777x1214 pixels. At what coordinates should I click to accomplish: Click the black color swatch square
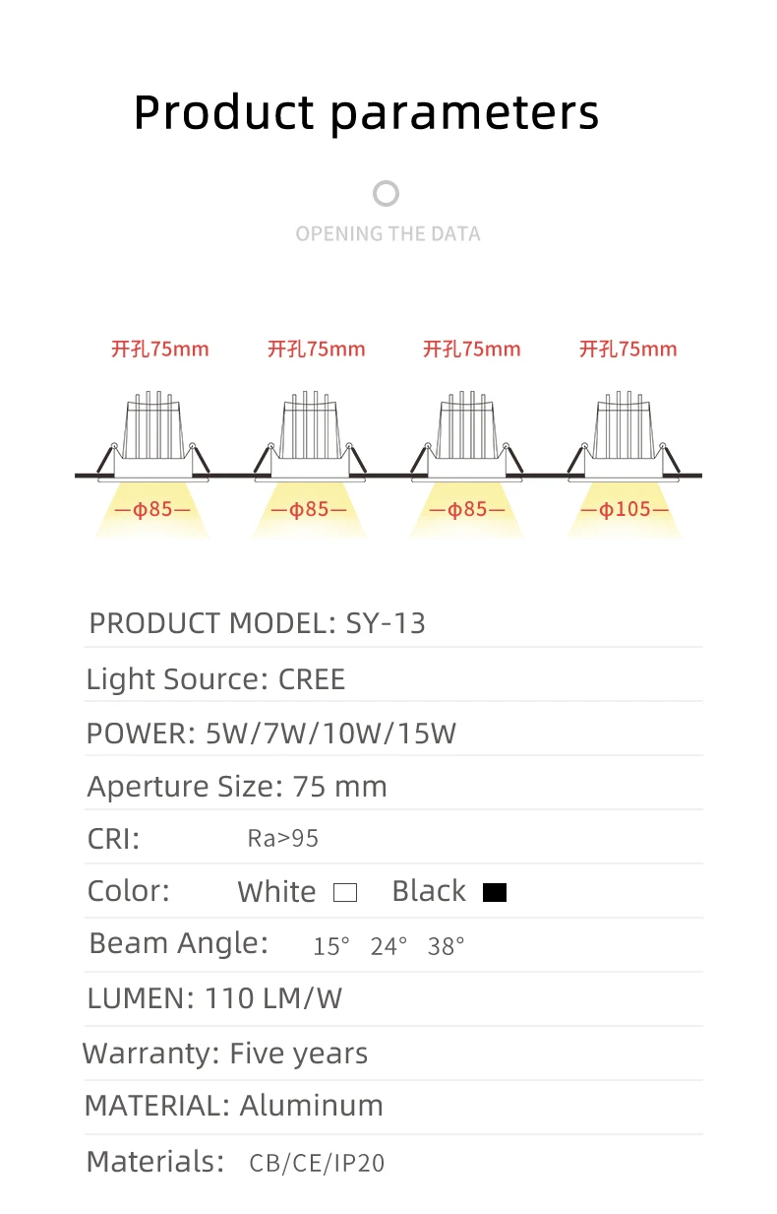(495, 893)
